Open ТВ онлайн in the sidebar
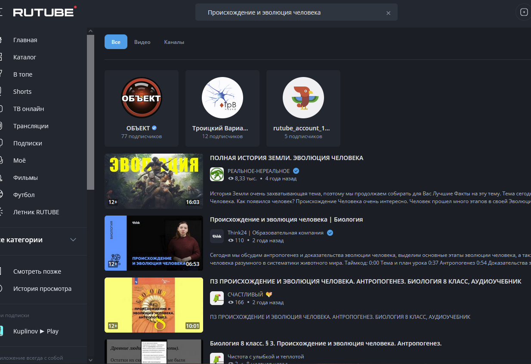The width and height of the screenshot is (531, 364). (28, 109)
